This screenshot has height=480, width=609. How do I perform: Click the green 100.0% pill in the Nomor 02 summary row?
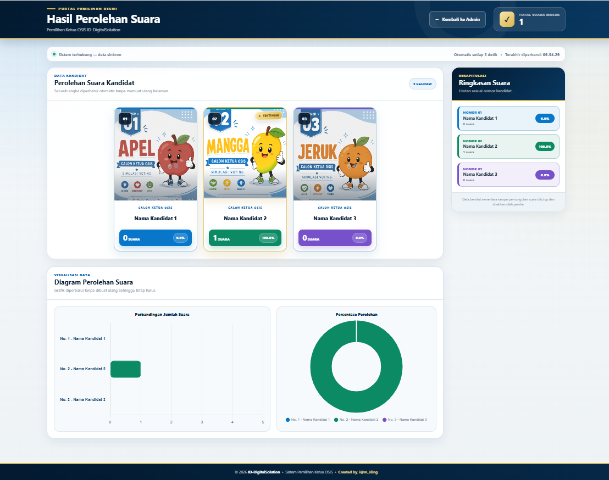pyautogui.click(x=545, y=146)
